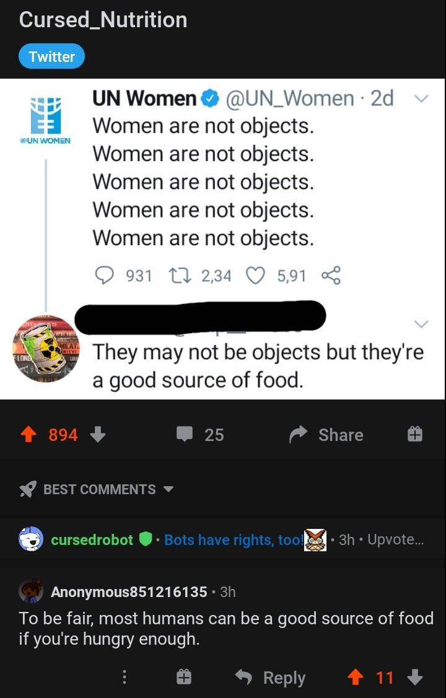Downvote Anonymous851216135's comment
446x698 pixels.
pos(415,678)
